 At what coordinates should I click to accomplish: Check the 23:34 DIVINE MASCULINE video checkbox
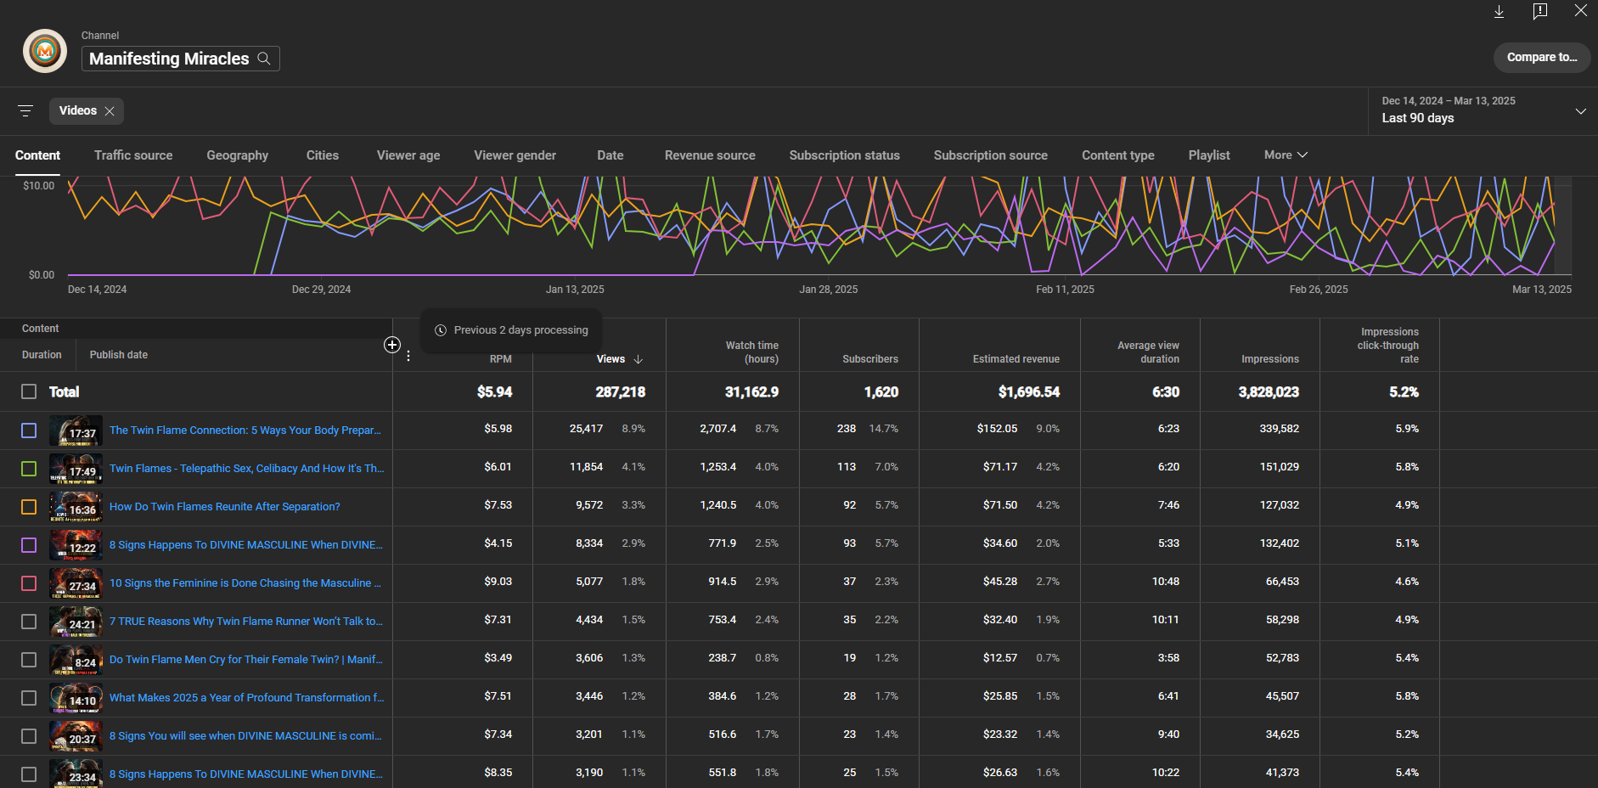29,774
